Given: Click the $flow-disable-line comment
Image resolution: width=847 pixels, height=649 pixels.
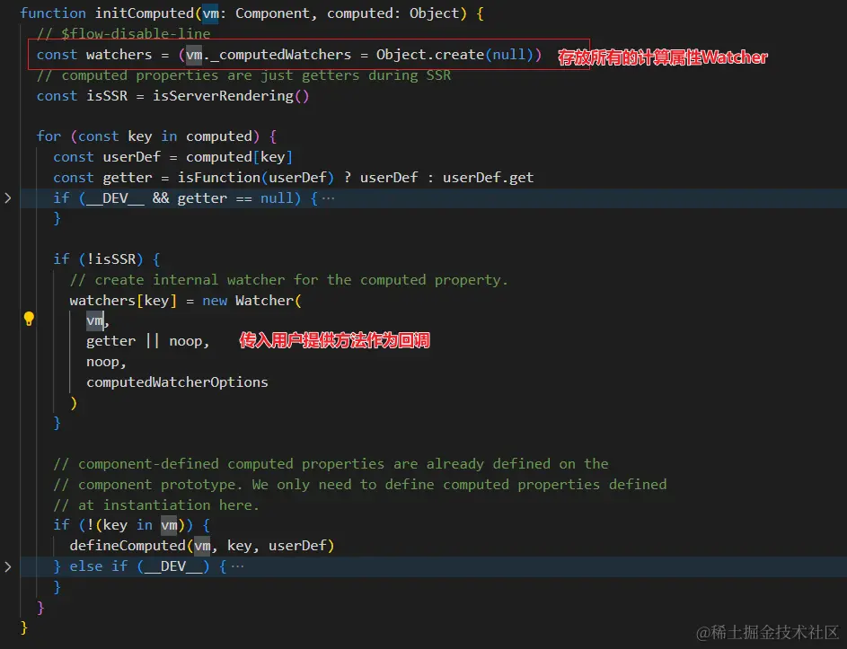Looking at the screenshot, I should pyautogui.click(x=124, y=33).
